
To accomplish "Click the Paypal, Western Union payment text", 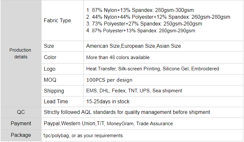I will [x=108, y=124].
